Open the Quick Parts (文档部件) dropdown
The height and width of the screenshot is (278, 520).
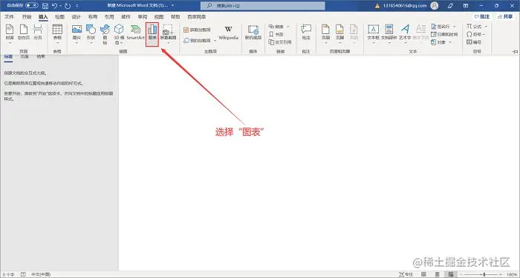[389, 34]
